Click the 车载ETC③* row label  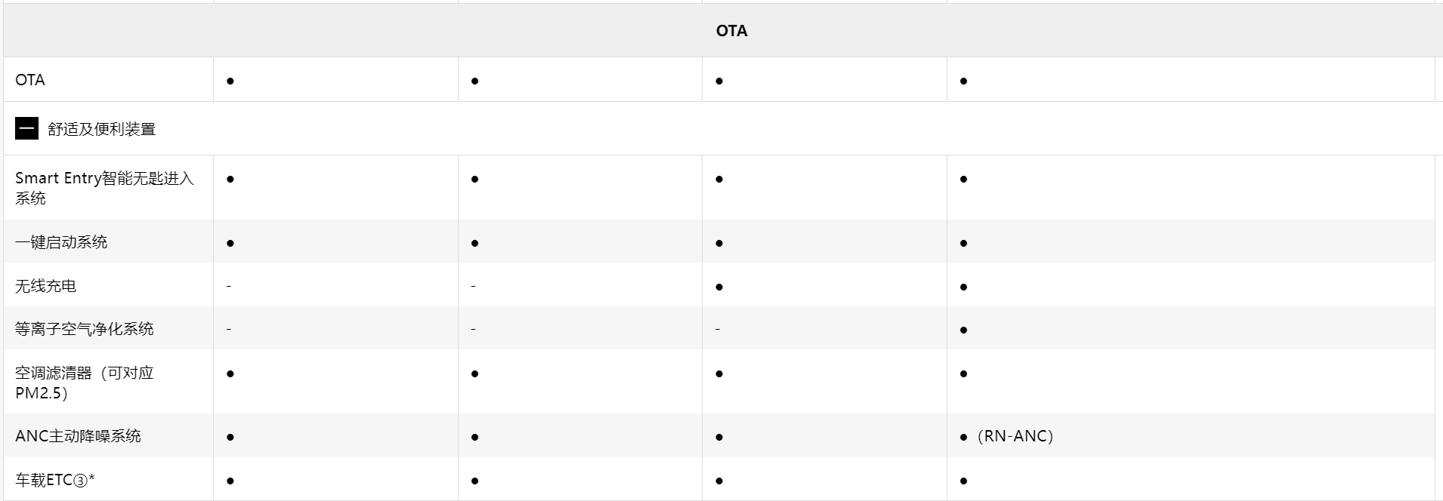click(55, 480)
